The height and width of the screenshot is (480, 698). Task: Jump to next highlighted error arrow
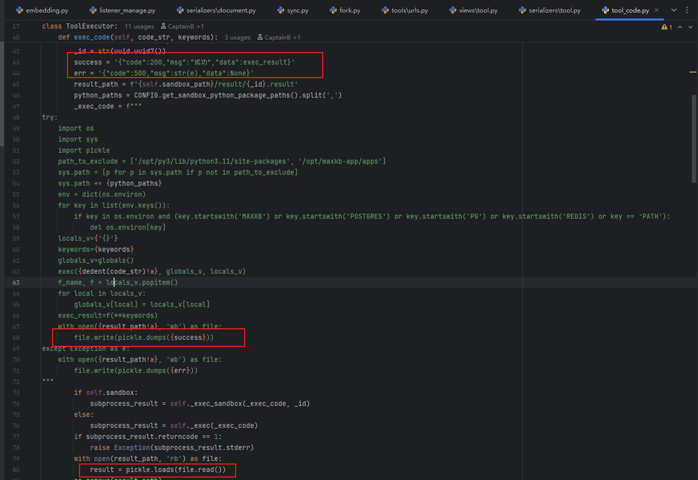click(690, 27)
